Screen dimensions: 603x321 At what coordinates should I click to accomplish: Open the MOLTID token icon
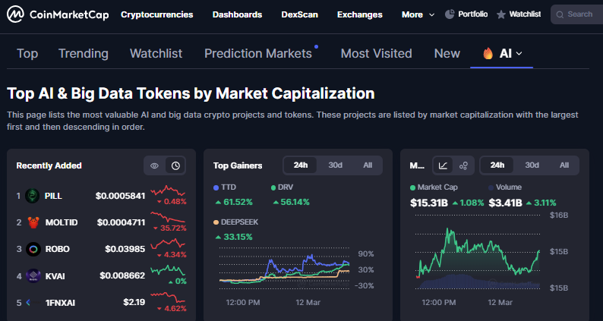coord(33,222)
